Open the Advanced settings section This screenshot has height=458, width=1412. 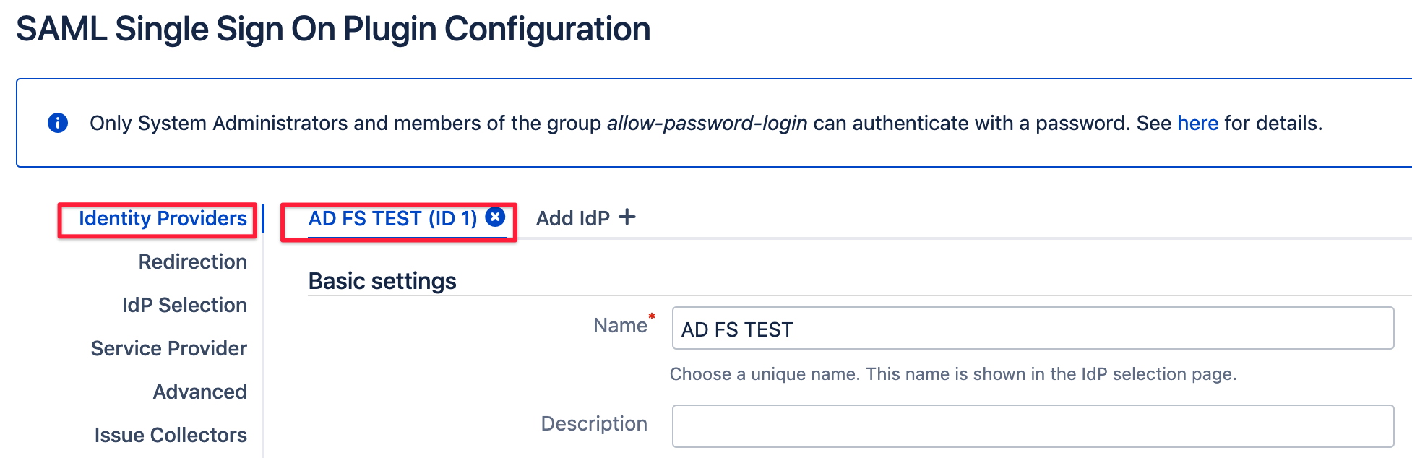pos(199,392)
